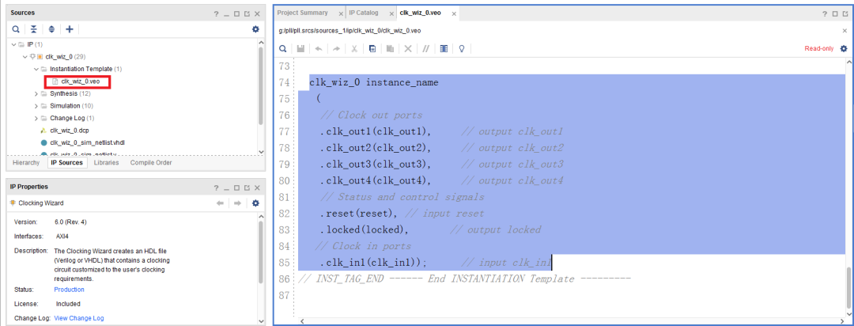Click the search icon in Sources panel
Image resolution: width=854 pixels, height=326 pixels.
point(17,29)
